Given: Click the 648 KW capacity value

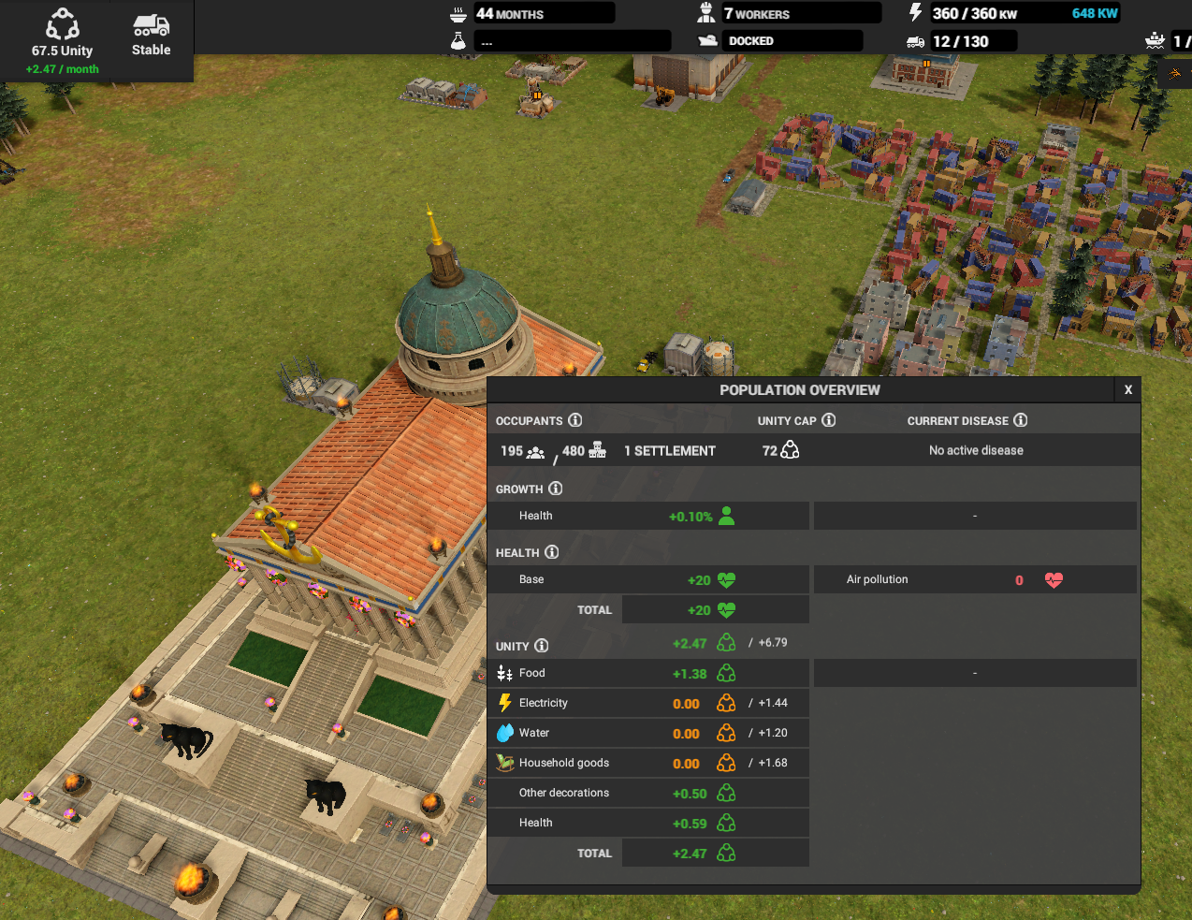Looking at the screenshot, I should [x=1095, y=13].
